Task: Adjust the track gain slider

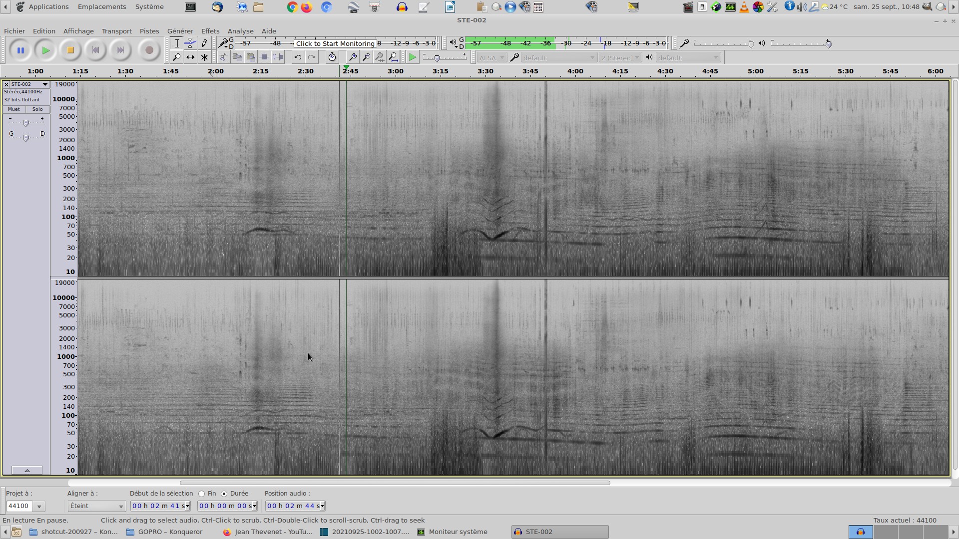Action: click(26, 123)
